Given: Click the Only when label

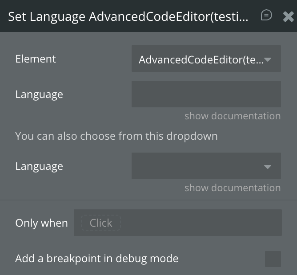Looking at the screenshot, I should click(41, 223).
